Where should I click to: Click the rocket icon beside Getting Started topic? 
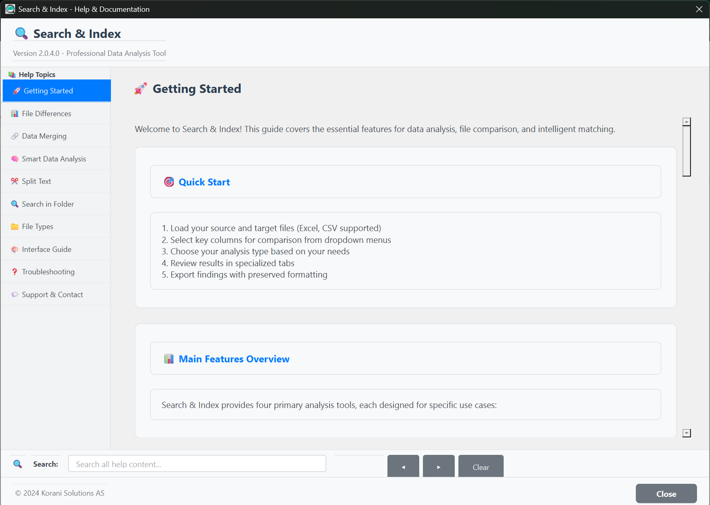pos(16,91)
